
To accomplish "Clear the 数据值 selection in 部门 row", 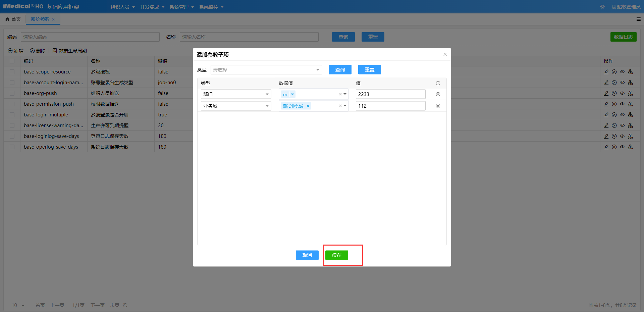I will (340, 94).
